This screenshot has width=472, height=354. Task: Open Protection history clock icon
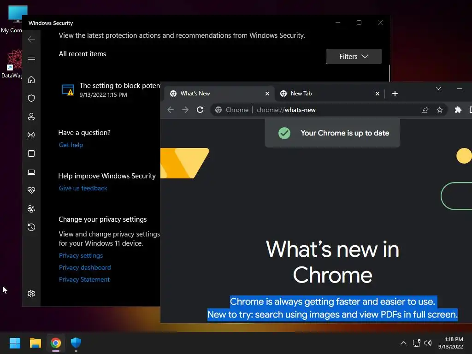tap(31, 227)
